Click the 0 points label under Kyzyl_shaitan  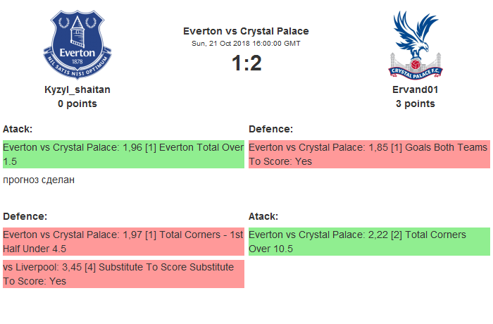(x=77, y=104)
